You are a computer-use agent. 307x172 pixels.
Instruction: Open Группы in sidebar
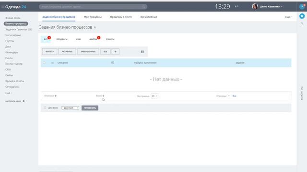pos(10,41)
